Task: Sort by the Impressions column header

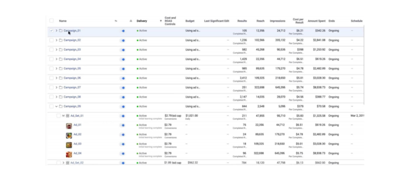Action: tap(277, 21)
